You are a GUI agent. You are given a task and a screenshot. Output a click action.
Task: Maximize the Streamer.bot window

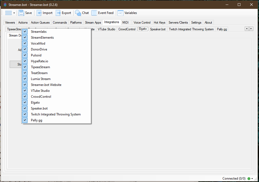tap(239, 5)
